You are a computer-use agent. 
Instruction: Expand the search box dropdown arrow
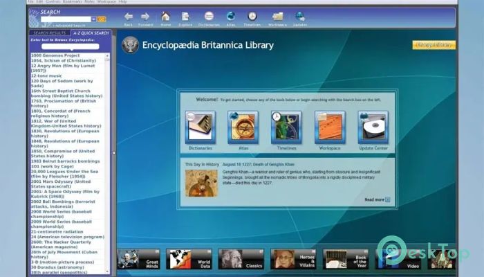pos(93,19)
